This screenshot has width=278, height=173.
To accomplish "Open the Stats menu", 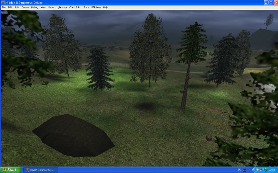I will tap(86, 7).
